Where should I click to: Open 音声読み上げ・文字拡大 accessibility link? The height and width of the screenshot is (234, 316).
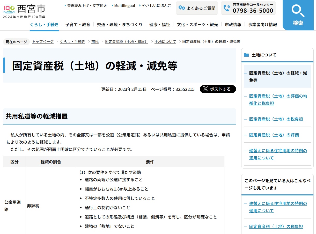87,5
